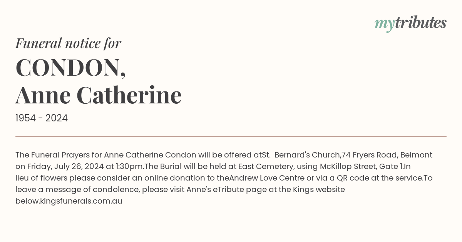Click the horizontal divider line
The height and width of the screenshot is (242, 462).
coord(231,136)
